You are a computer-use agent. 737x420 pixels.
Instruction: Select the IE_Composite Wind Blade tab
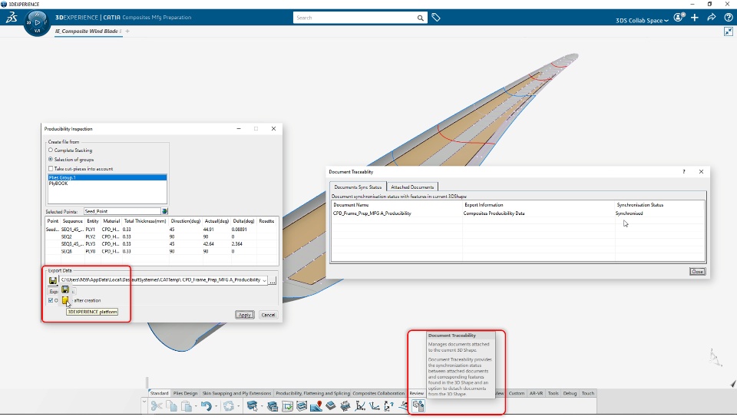[87, 31]
